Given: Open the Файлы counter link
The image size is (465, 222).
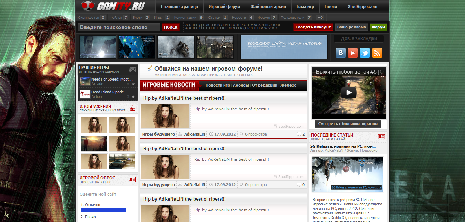Looking at the screenshot, I should (119, 17).
